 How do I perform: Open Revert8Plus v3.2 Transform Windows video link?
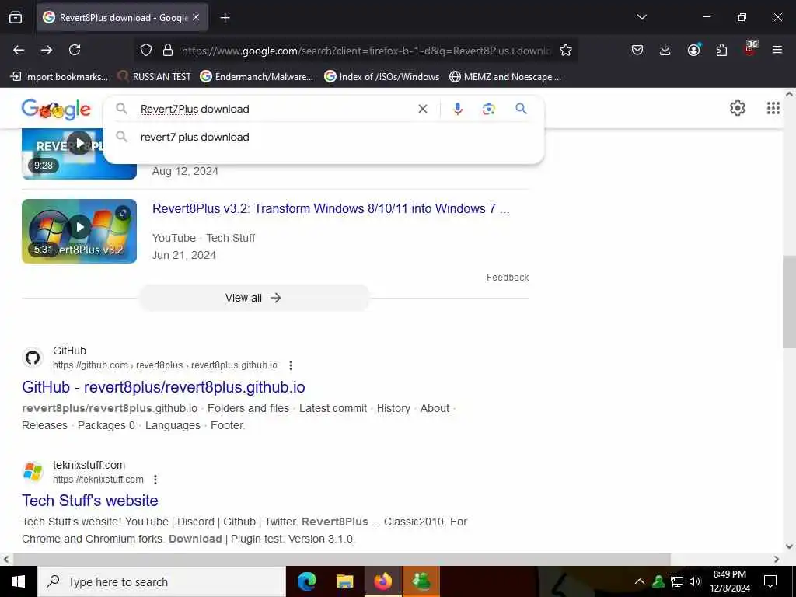[x=331, y=208]
